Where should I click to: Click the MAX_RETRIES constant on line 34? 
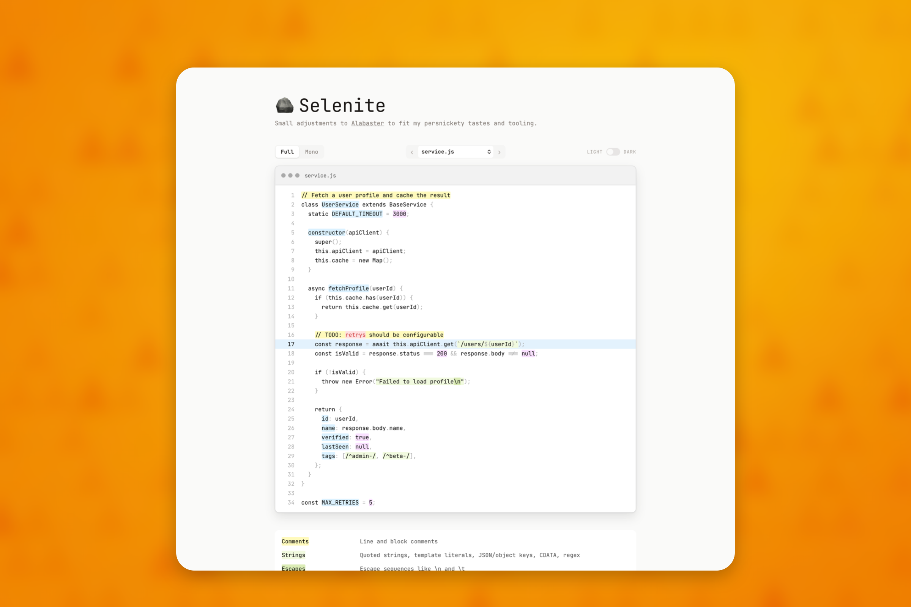pos(340,502)
